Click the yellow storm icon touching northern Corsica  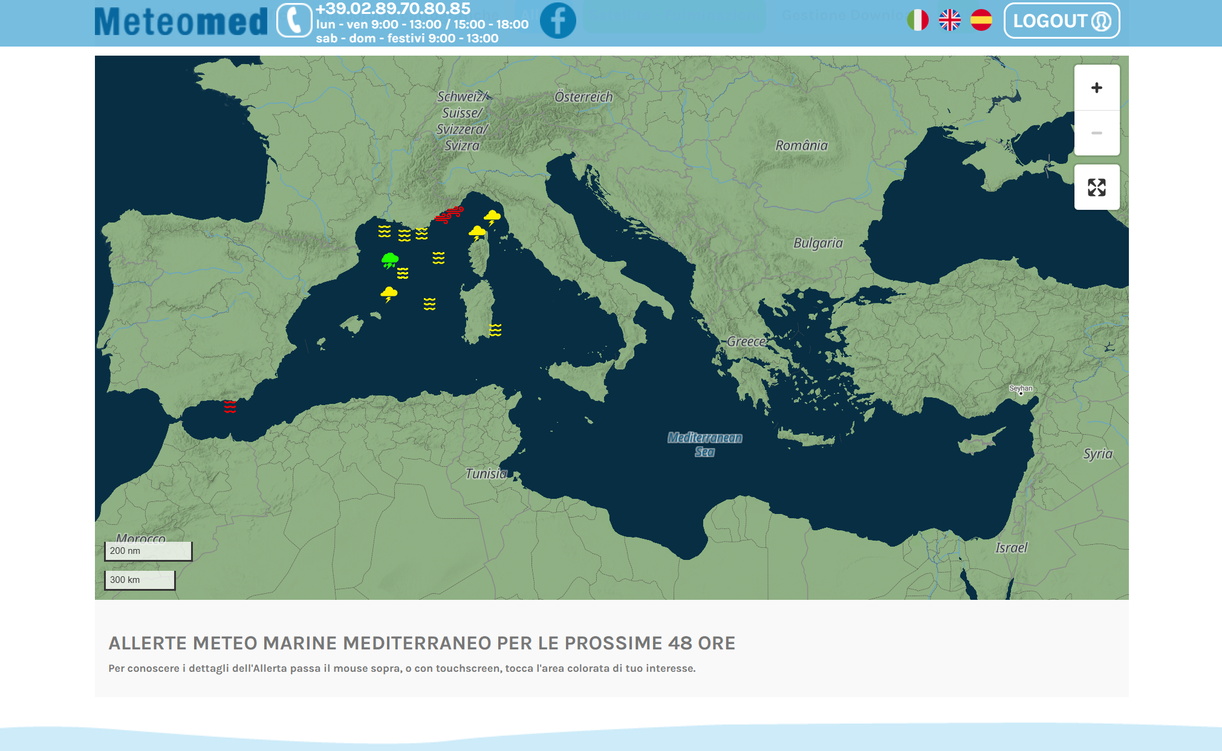click(x=477, y=233)
